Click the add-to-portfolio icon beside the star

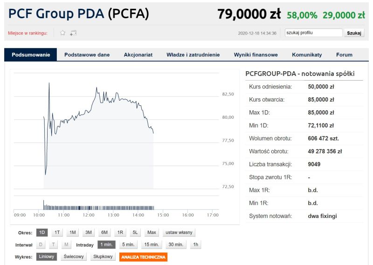(x=73, y=33)
